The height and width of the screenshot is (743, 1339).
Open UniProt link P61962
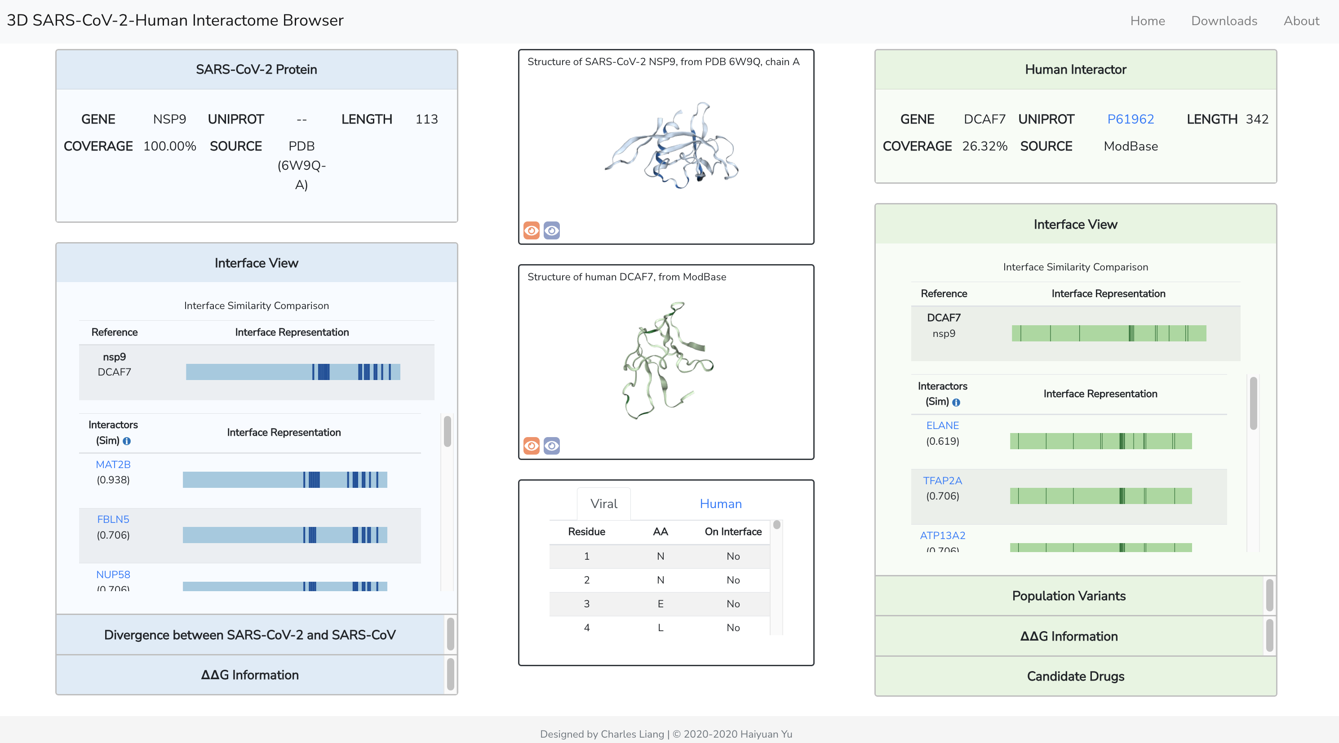[1130, 119]
